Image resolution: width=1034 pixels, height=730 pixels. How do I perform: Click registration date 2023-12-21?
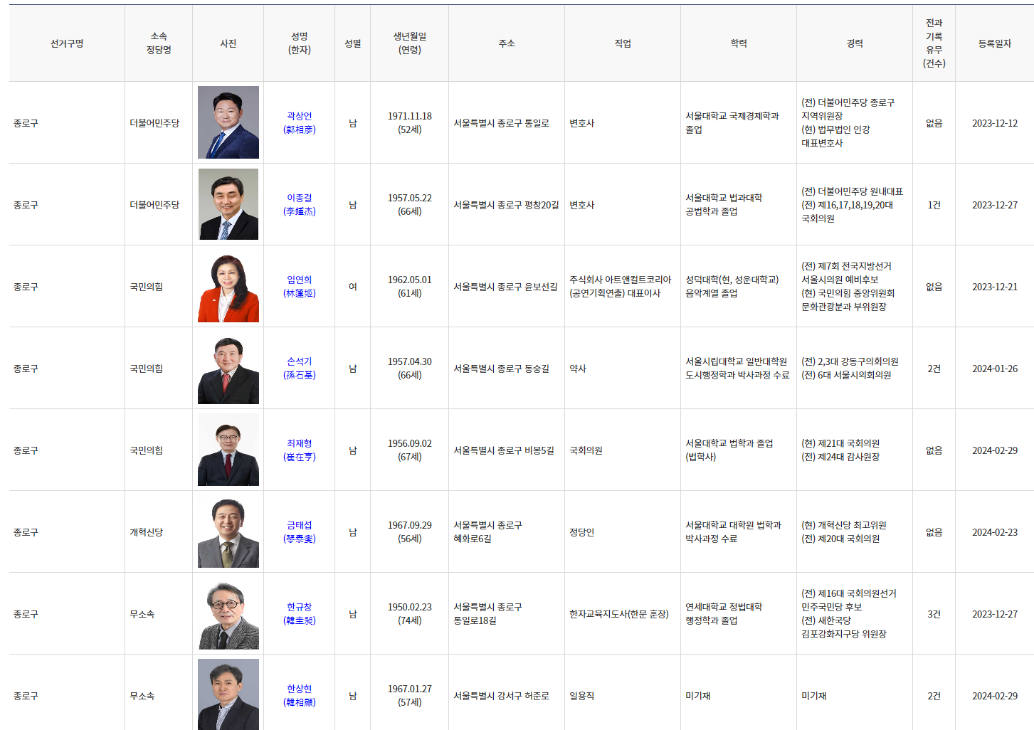click(x=995, y=287)
